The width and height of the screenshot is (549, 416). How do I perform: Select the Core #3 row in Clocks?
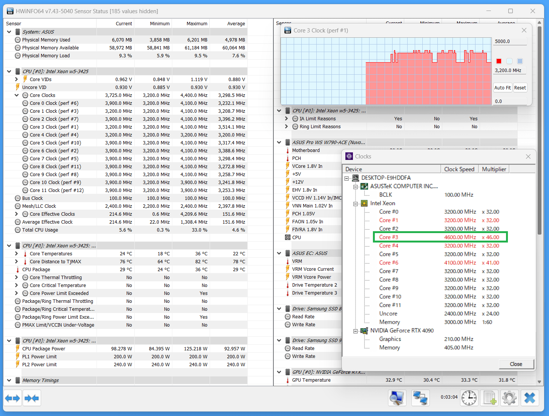pyautogui.click(x=440, y=237)
